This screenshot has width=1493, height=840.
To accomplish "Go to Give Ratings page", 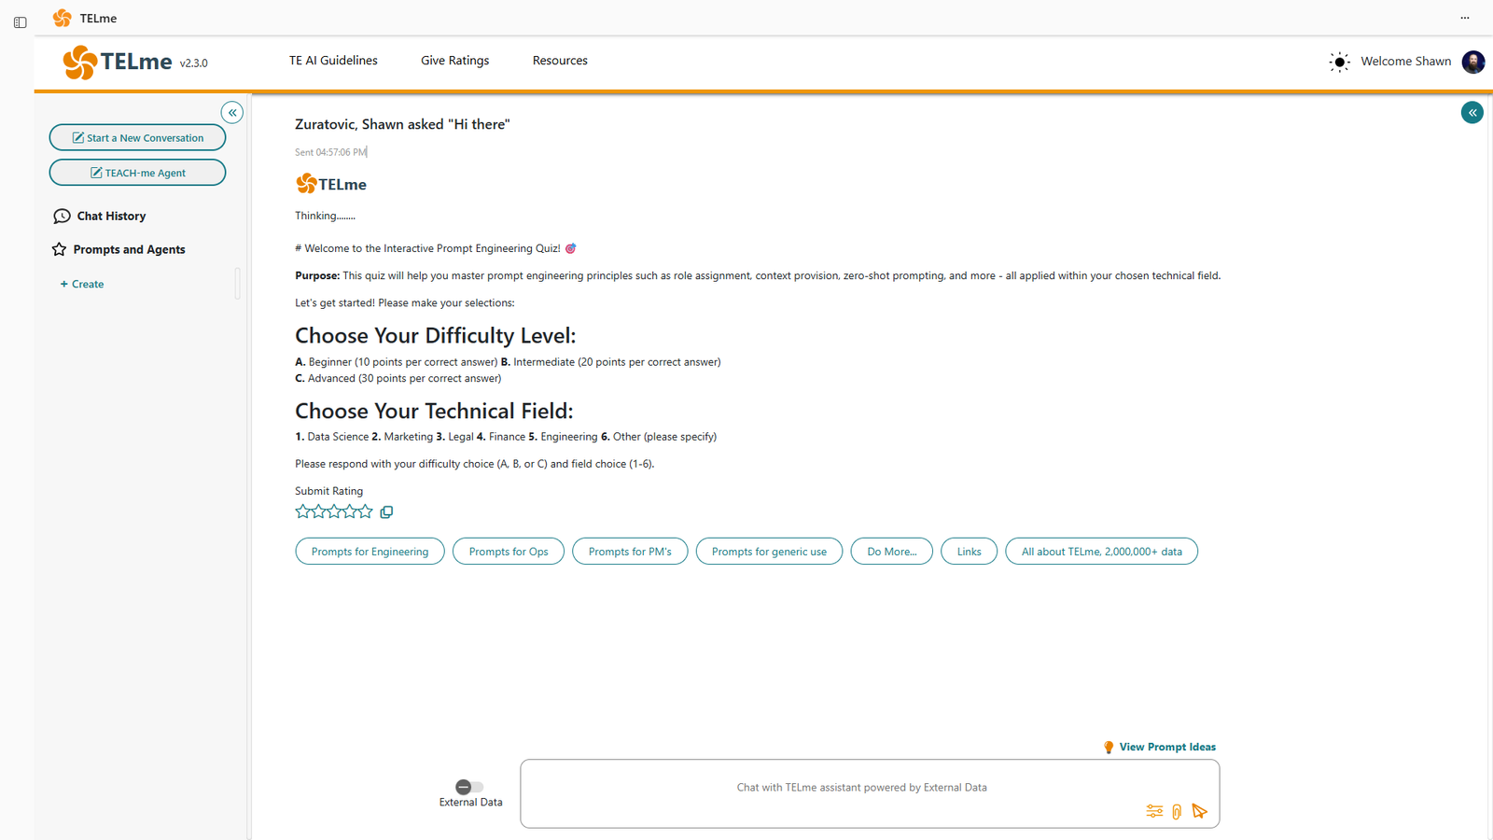I will click(454, 61).
